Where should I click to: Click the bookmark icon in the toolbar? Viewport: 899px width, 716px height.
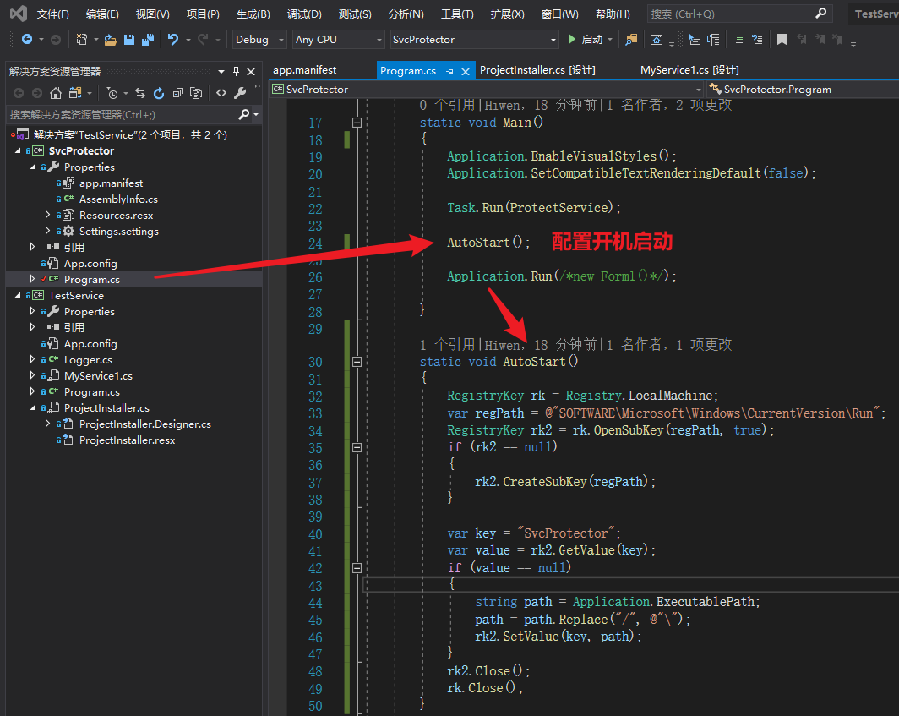[x=782, y=40]
